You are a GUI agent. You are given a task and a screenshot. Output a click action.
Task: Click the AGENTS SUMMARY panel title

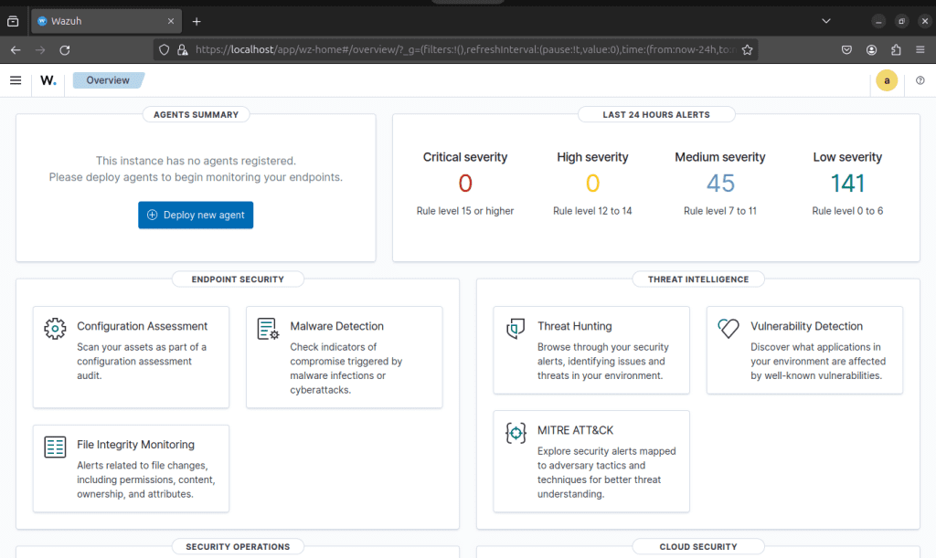[196, 114]
